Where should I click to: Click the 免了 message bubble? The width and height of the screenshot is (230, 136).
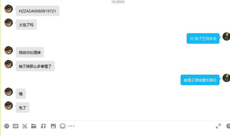point(23,108)
